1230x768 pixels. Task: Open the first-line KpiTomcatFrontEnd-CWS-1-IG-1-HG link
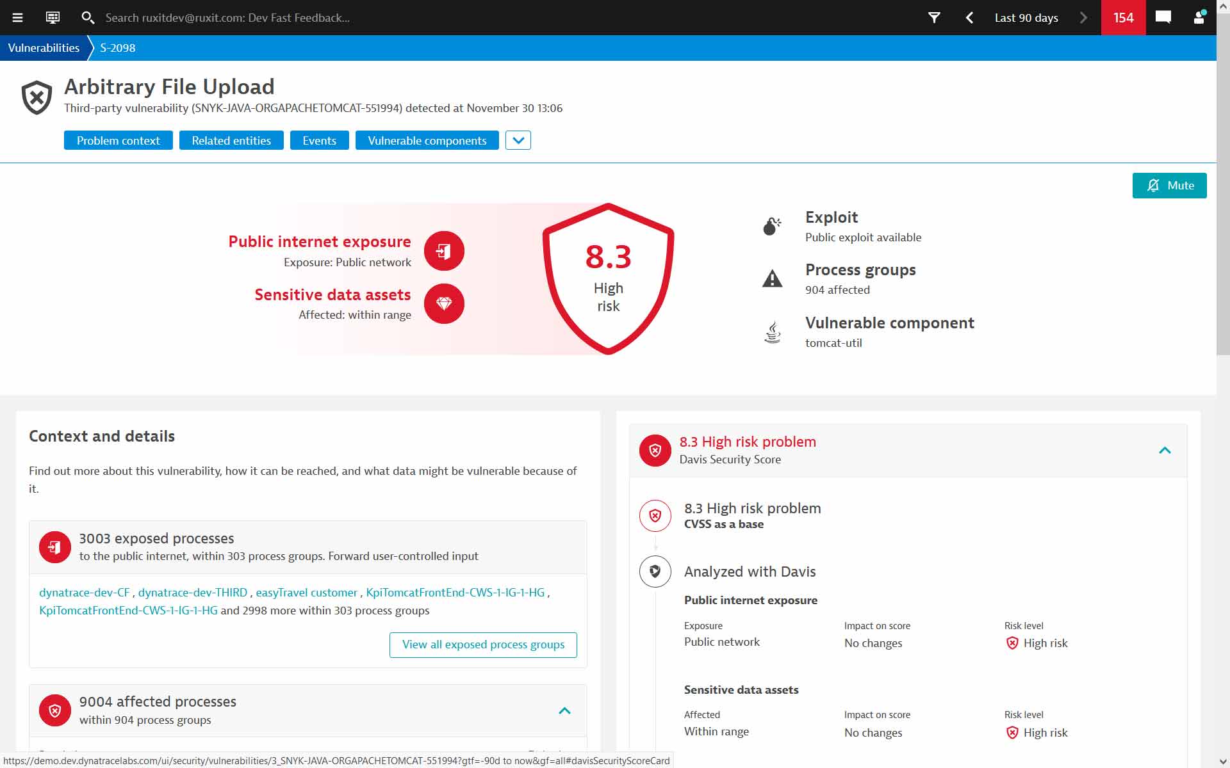455,593
